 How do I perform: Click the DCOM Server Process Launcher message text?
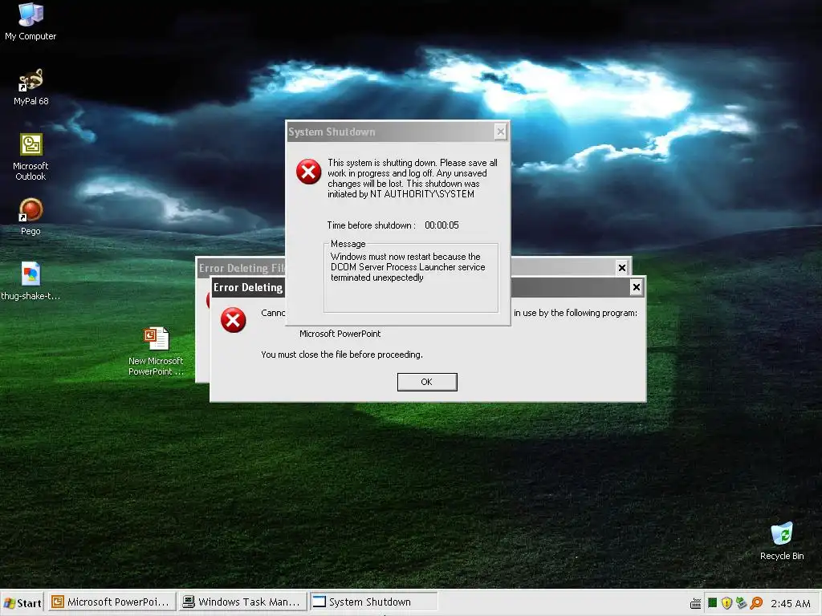click(408, 267)
